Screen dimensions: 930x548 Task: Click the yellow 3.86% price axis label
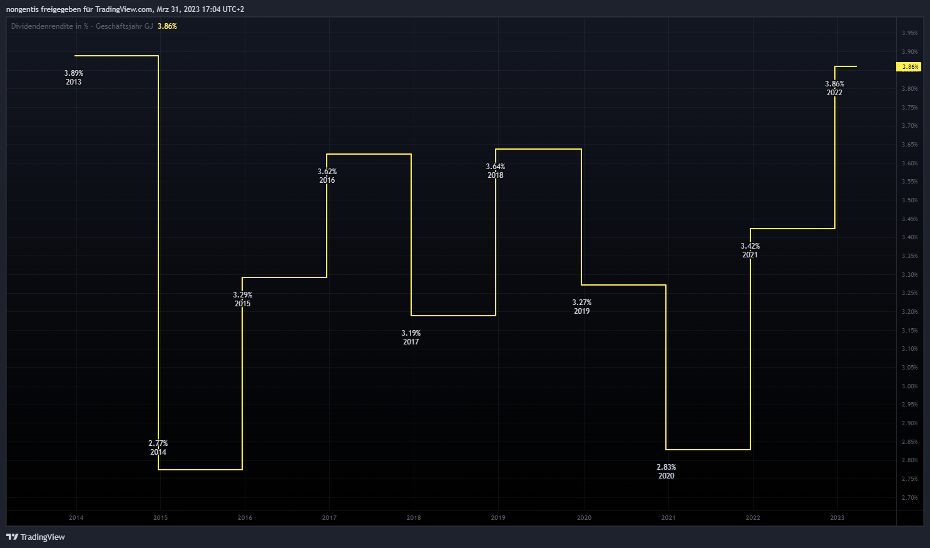909,67
